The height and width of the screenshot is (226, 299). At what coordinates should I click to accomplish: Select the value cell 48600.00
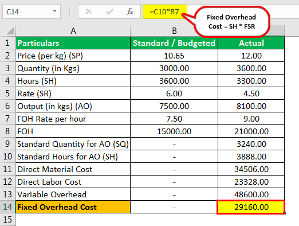coord(251,194)
